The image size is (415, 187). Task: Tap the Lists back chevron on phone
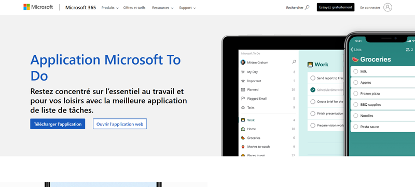352,50
